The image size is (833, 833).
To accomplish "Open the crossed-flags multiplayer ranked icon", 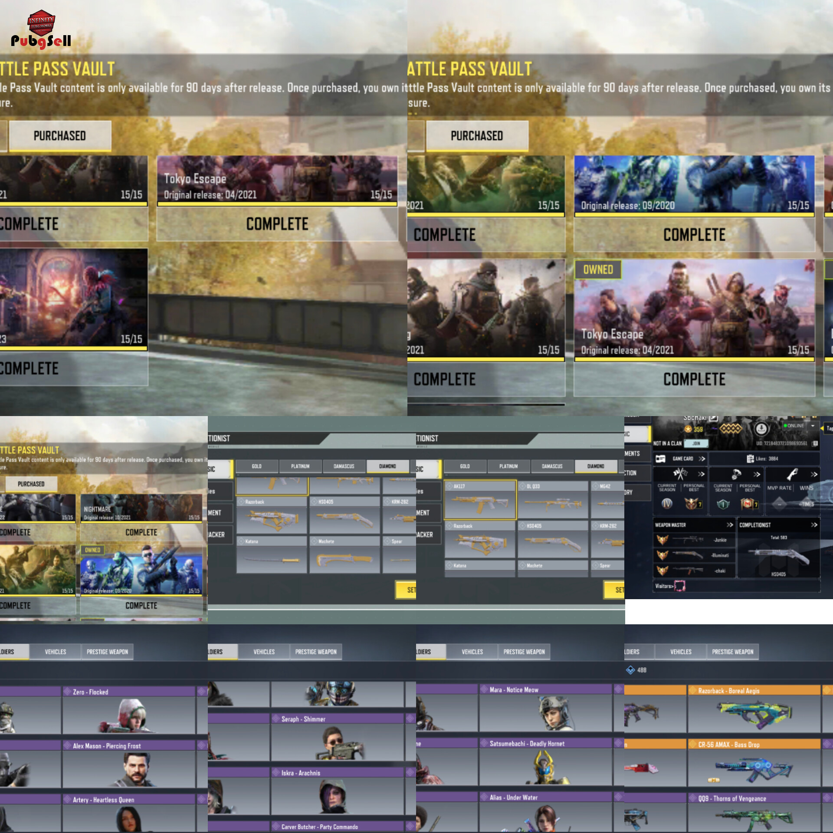I will 679,474.
